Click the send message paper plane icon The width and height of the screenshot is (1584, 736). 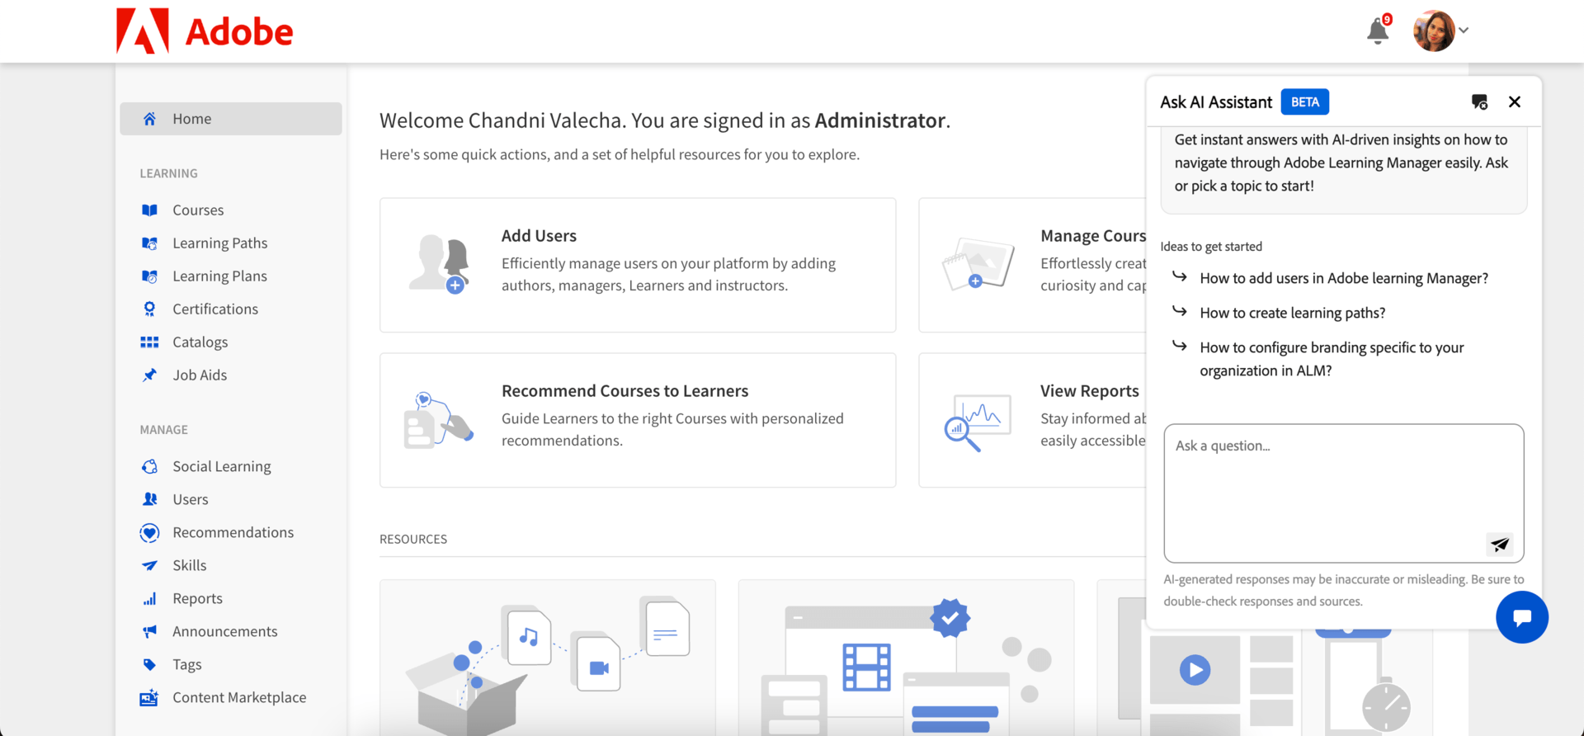1499,544
